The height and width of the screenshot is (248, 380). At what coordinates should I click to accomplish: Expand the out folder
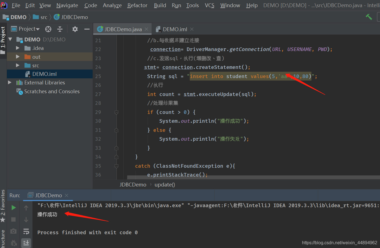point(18,57)
